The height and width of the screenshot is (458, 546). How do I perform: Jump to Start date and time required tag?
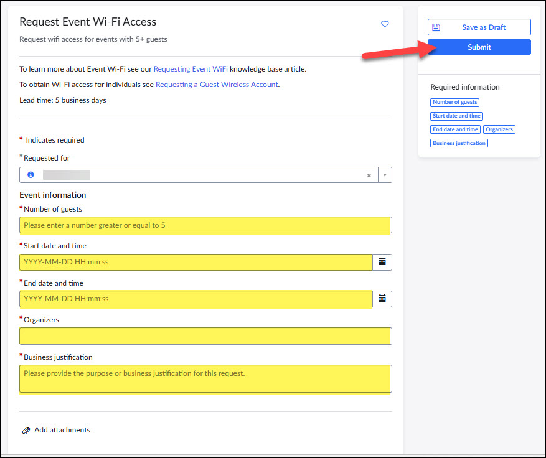456,116
